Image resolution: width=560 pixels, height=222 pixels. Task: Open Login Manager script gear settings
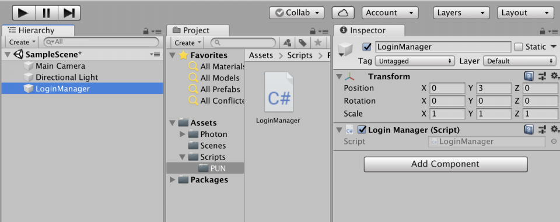554,129
